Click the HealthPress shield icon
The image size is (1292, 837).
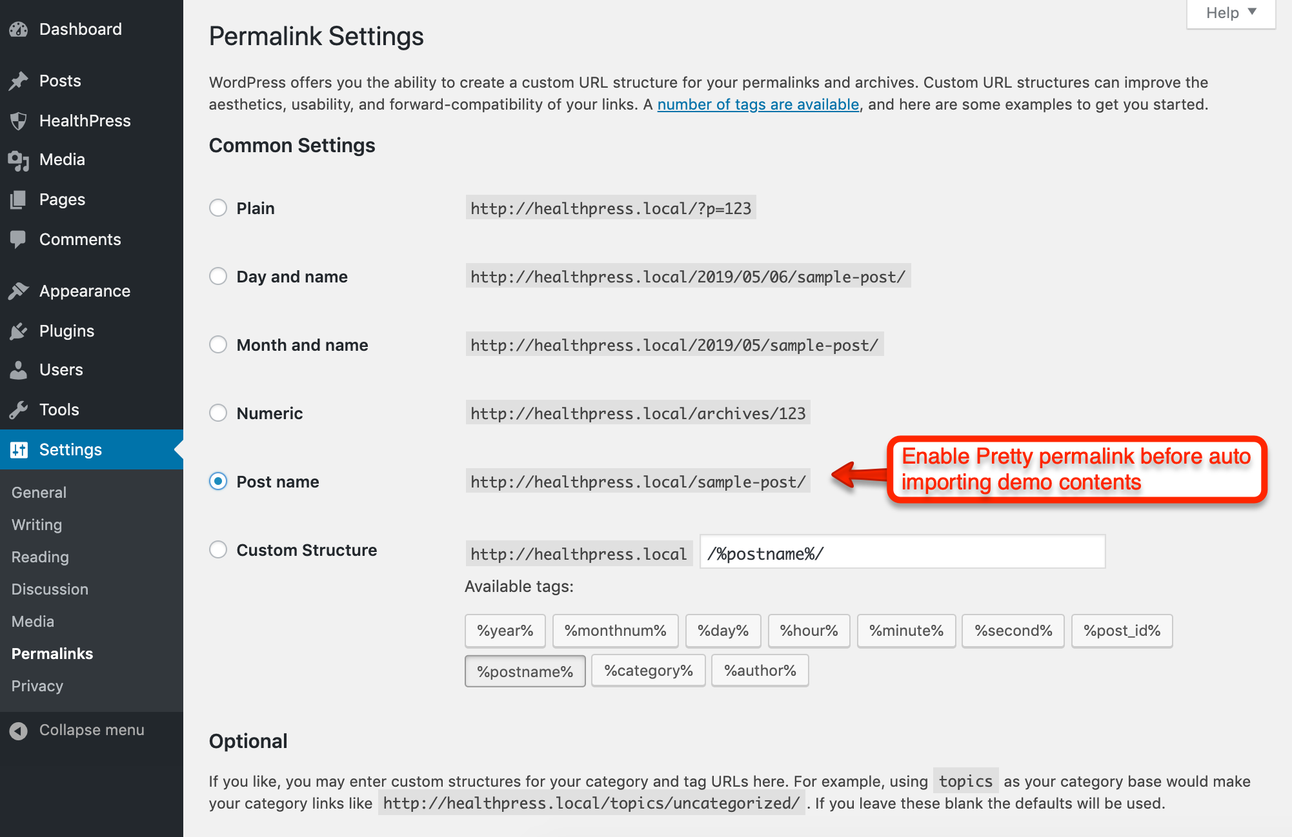[19, 121]
